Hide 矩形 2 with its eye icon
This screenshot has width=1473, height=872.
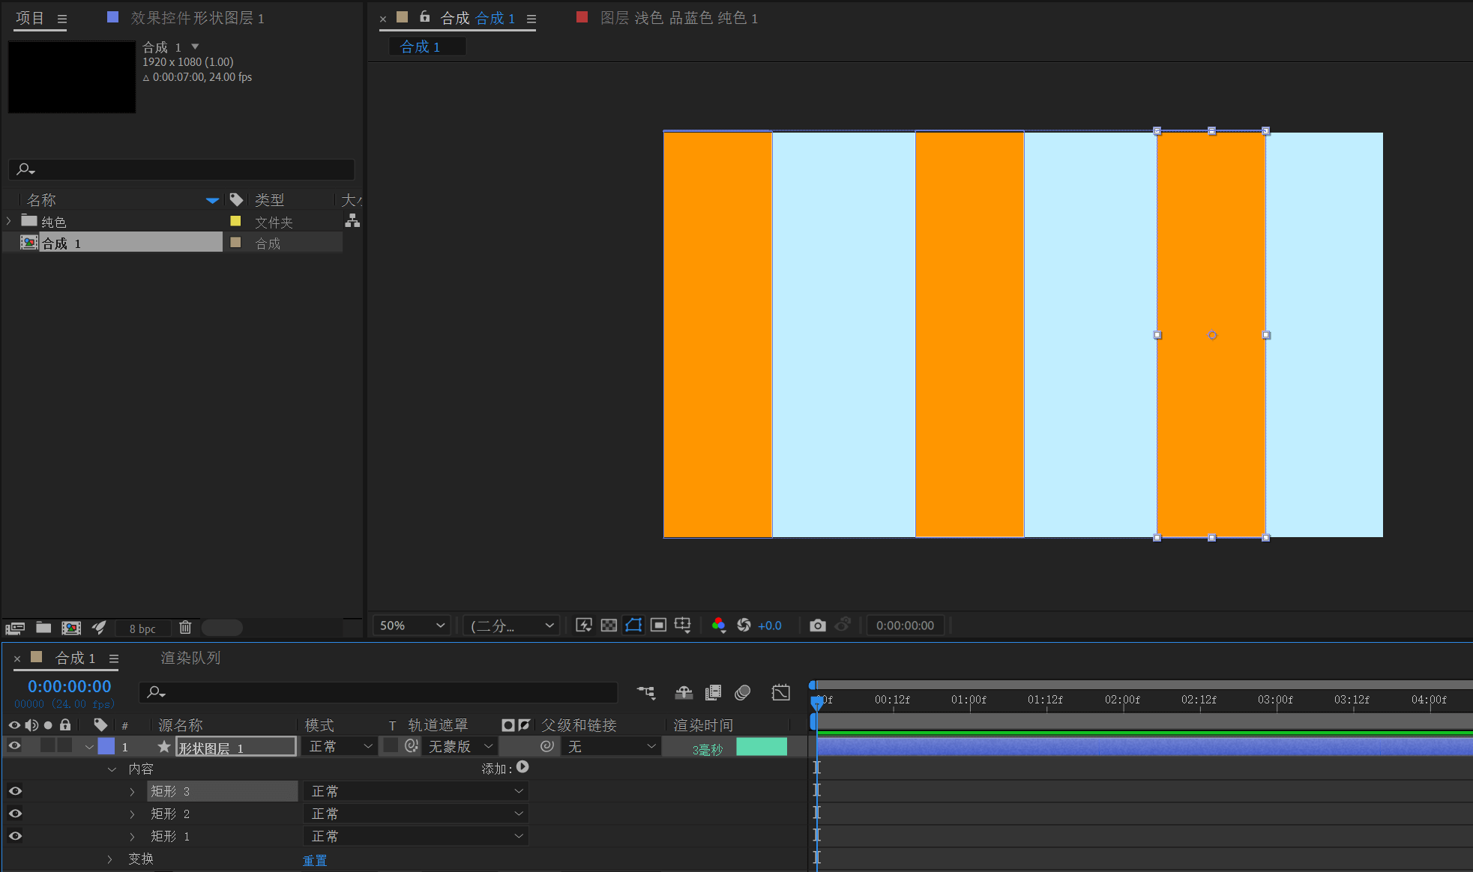click(15, 814)
